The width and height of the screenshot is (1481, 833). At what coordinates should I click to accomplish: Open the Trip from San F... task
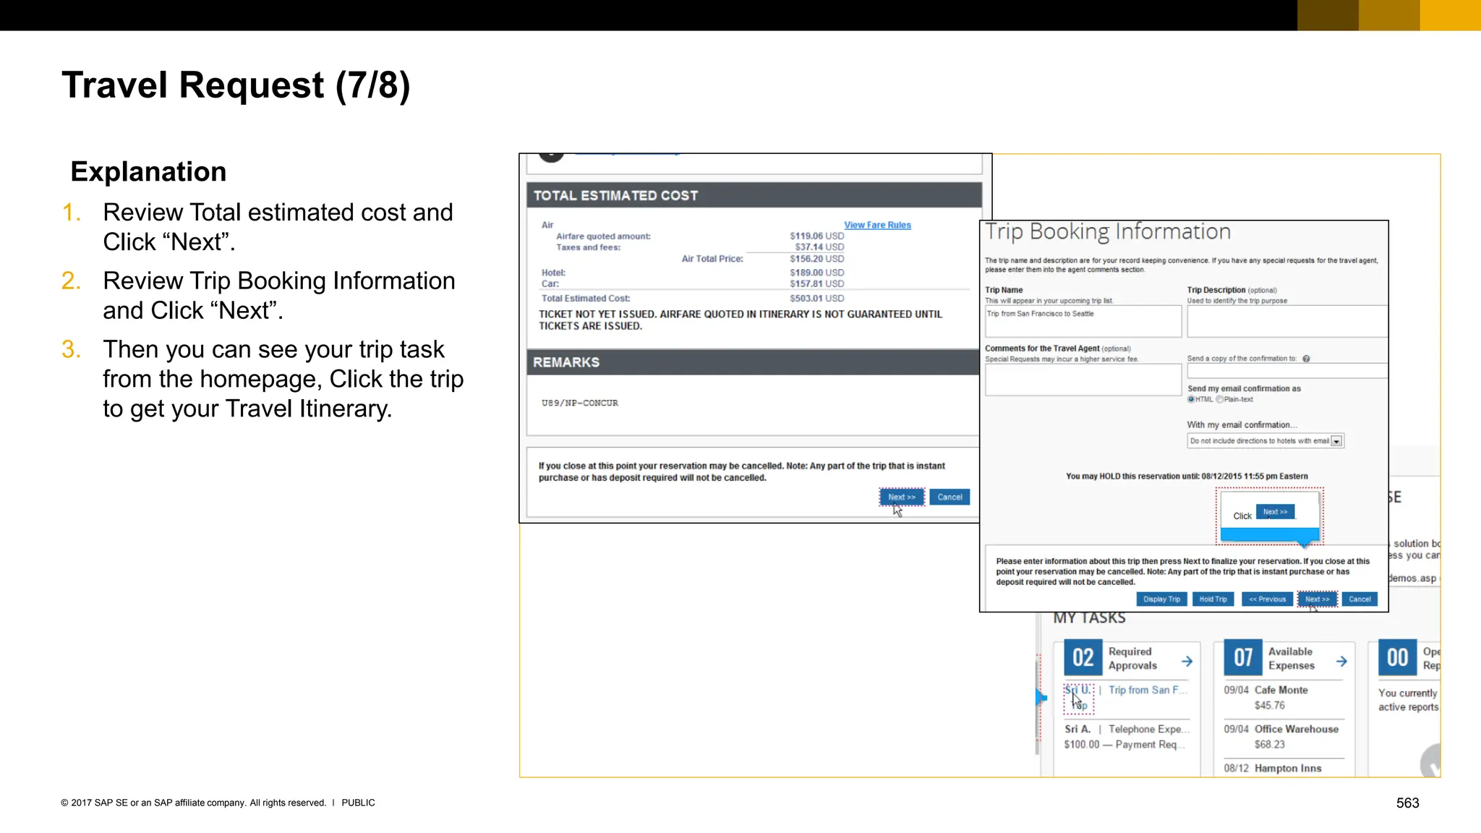coord(1148,690)
